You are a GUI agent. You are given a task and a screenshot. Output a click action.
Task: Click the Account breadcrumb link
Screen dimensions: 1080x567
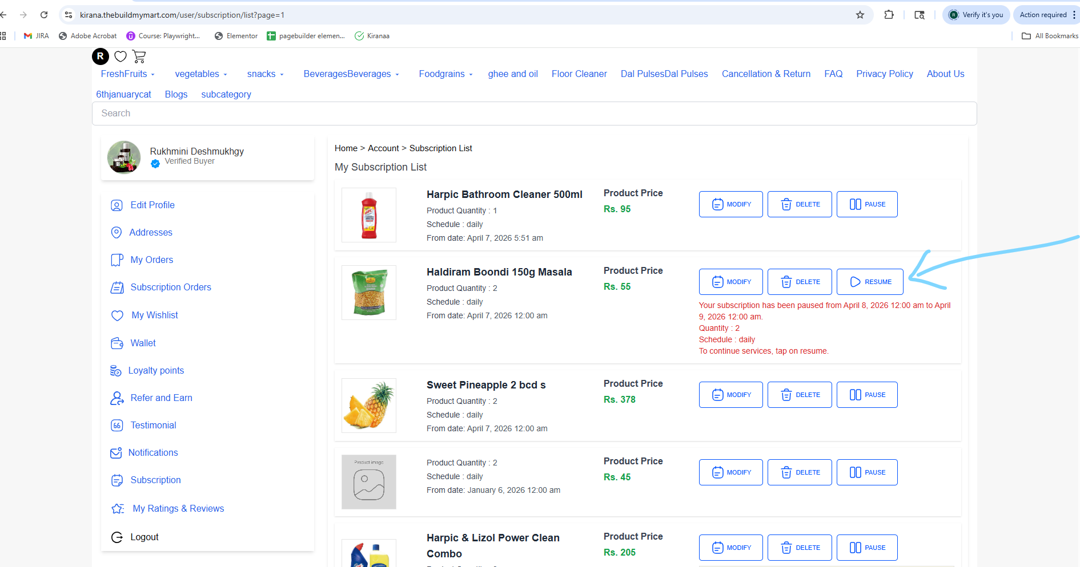click(x=383, y=148)
